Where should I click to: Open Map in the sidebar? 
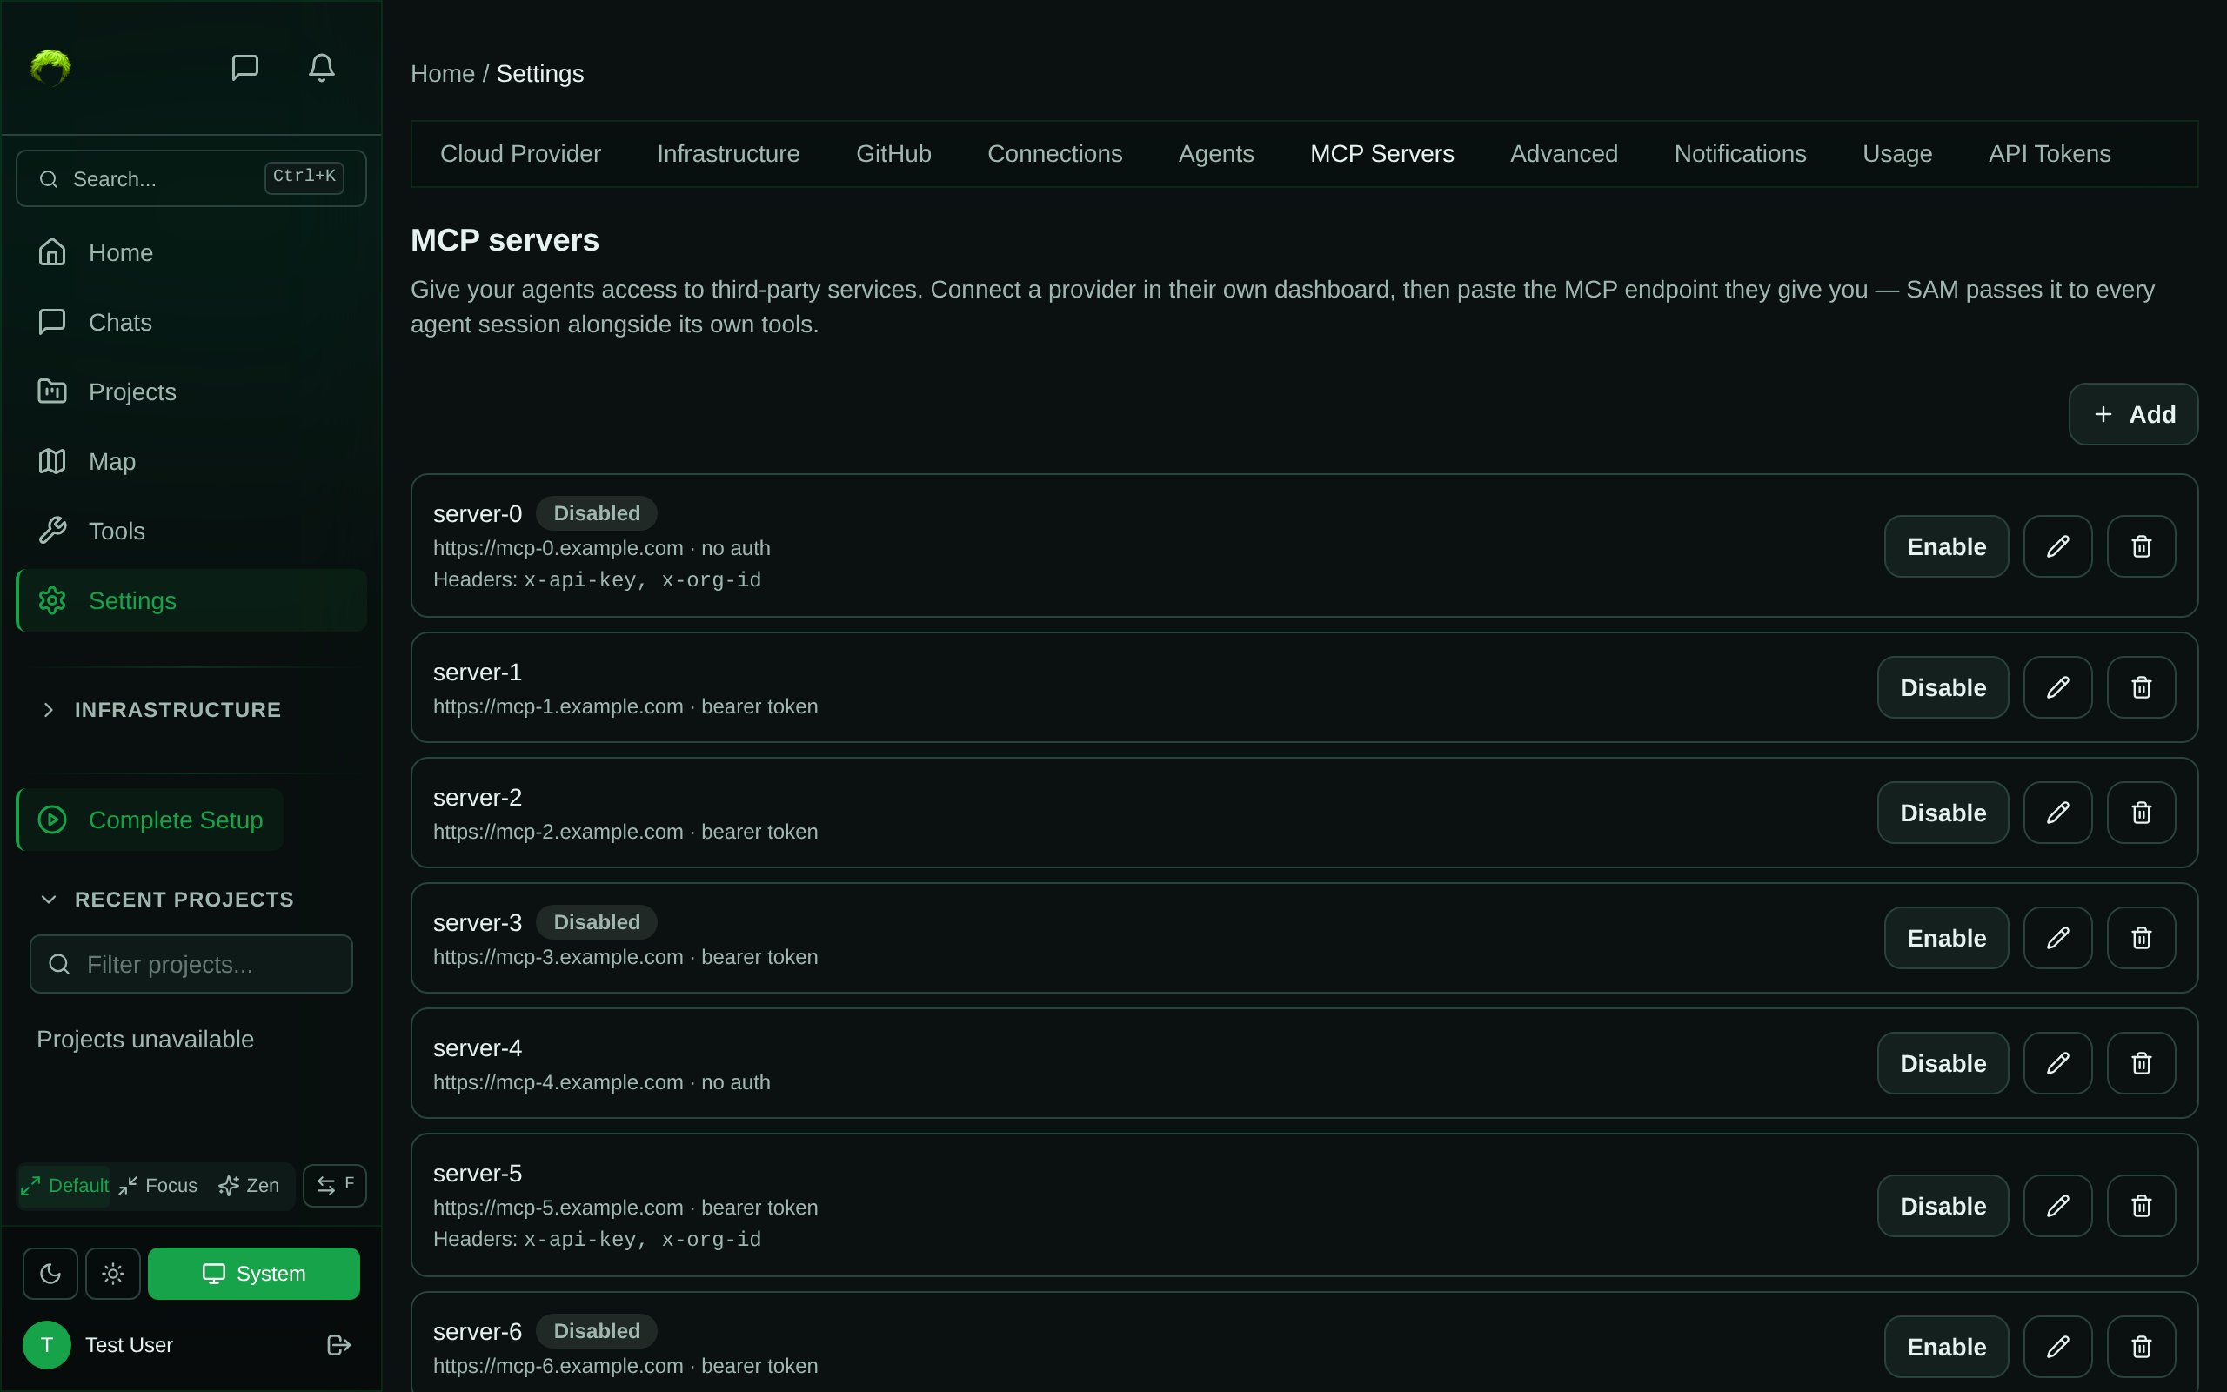pyautogui.click(x=191, y=461)
